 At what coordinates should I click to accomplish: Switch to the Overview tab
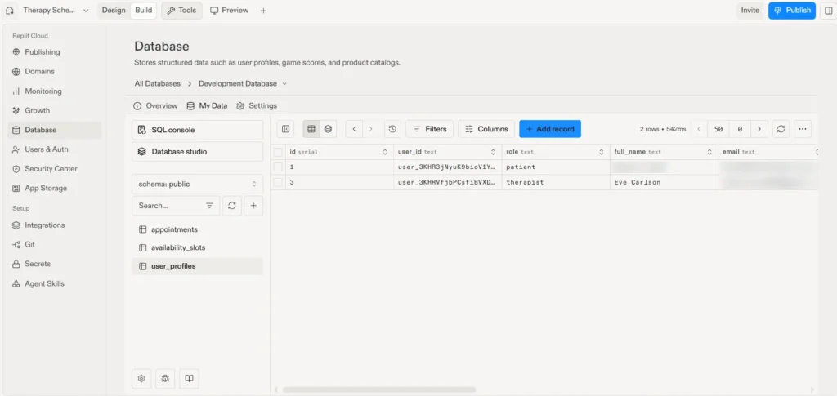click(x=155, y=105)
